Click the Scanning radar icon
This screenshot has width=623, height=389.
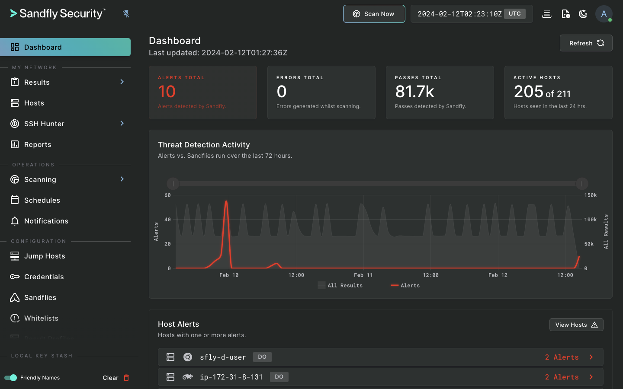[x=15, y=179]
